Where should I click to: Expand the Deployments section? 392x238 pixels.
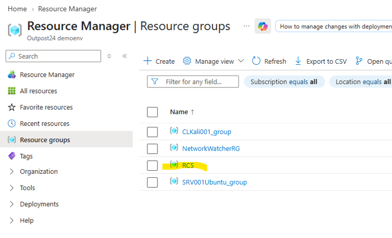pyautogui.click(x=12, y=204)
